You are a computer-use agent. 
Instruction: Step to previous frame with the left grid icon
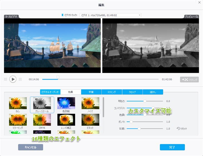pyautogui.click(x=6, y=79)
